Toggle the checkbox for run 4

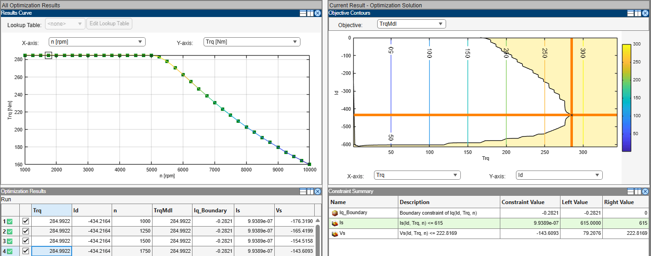pos(26,251)
